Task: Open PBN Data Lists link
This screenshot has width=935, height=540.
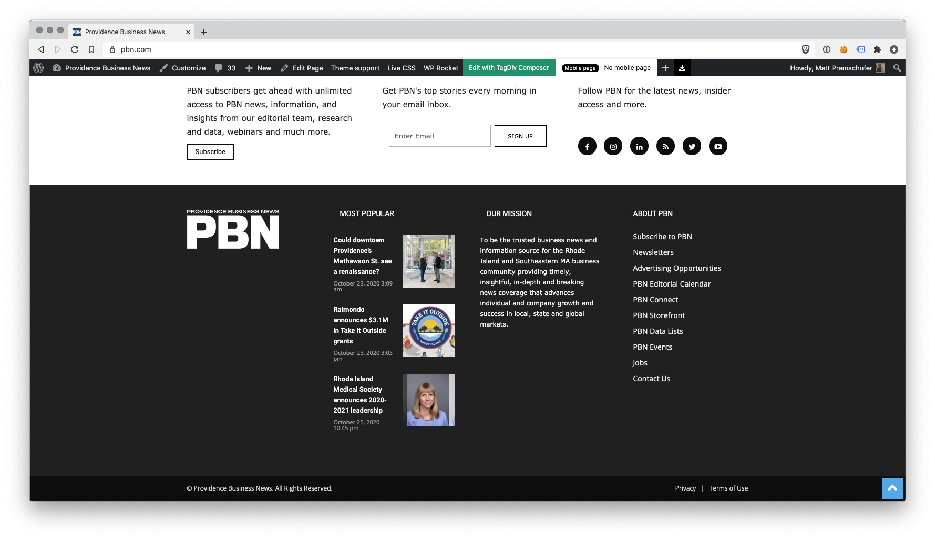Action: 658,331
